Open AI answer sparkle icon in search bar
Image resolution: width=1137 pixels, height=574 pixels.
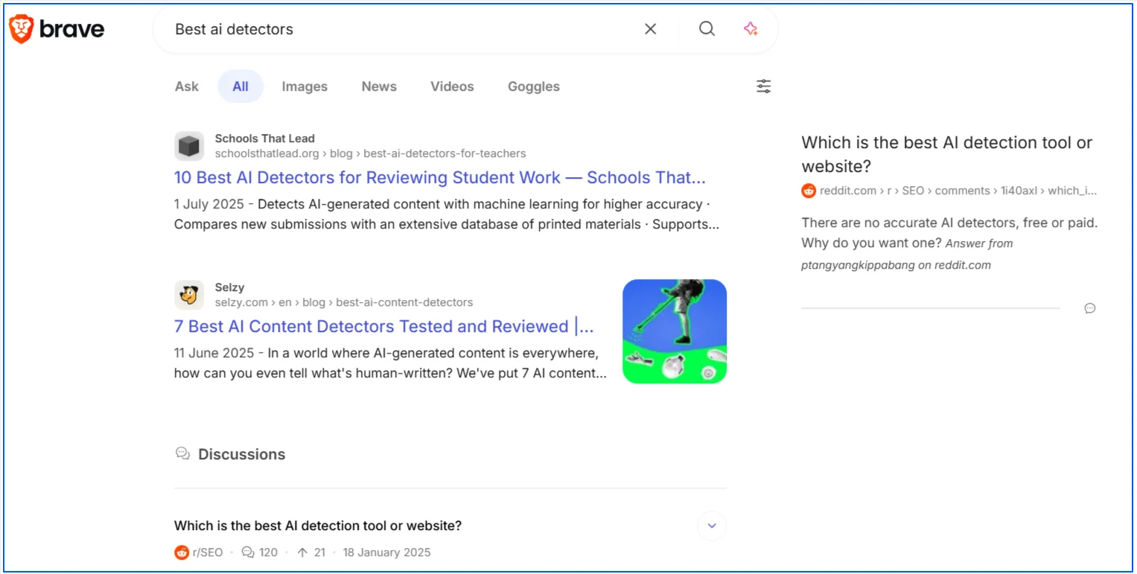click(751, 29)
